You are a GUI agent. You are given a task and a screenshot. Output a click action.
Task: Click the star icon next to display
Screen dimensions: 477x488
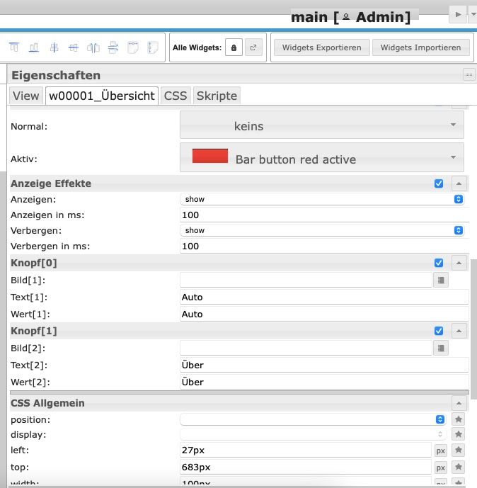[459, 434]
